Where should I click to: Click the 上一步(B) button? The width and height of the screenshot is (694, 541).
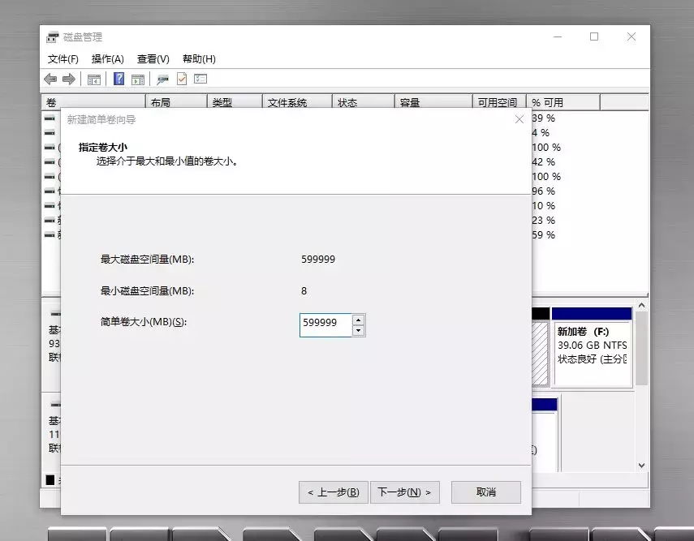[x=333, y=492]
